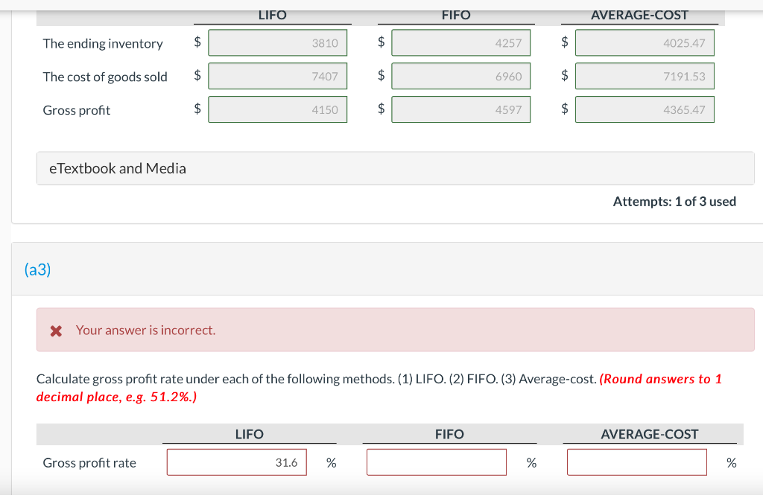Select the LIFO ending inventory field showing 3810

(x=277, y=42)
